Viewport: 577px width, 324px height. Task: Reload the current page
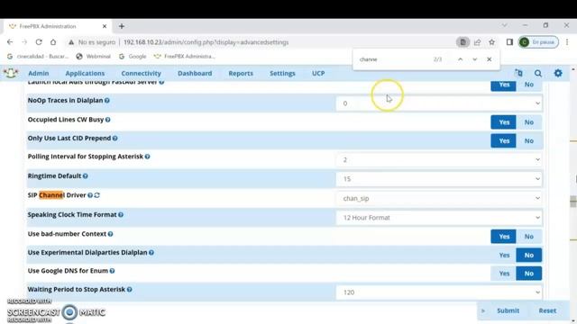pos(39,42)
